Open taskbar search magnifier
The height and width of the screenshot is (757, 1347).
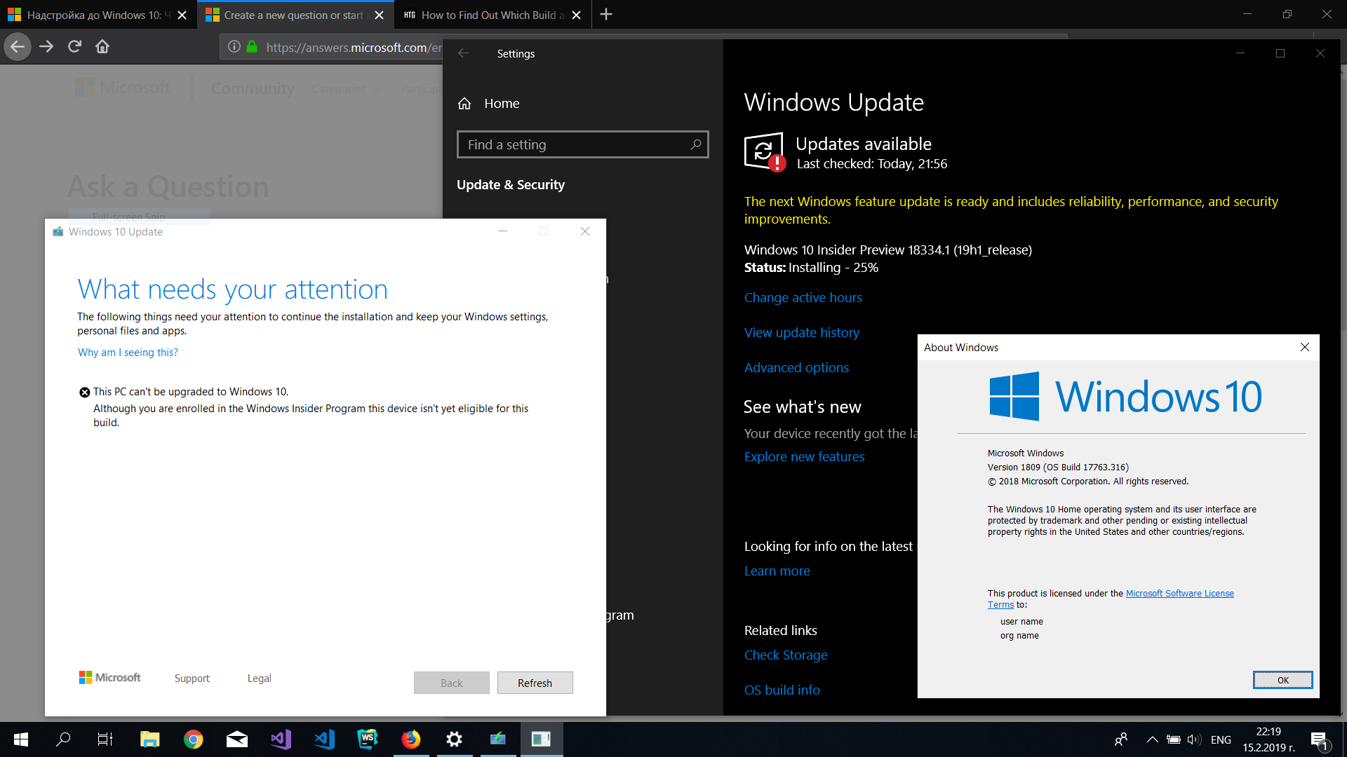point(63,739)
